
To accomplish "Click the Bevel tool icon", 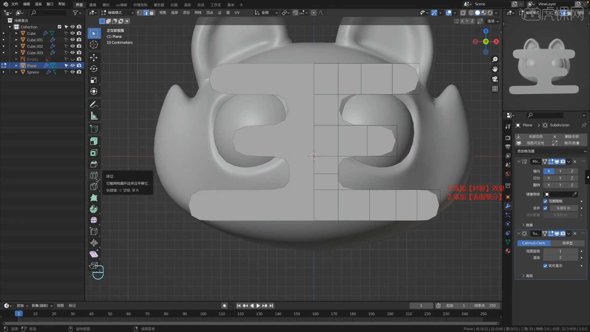I will 94,164.
